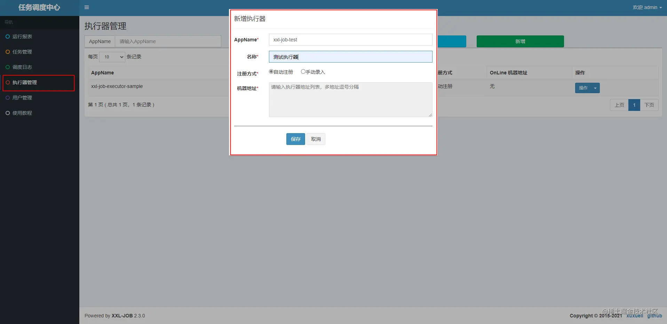Click 保存 to save the new executor

(296, 139)
